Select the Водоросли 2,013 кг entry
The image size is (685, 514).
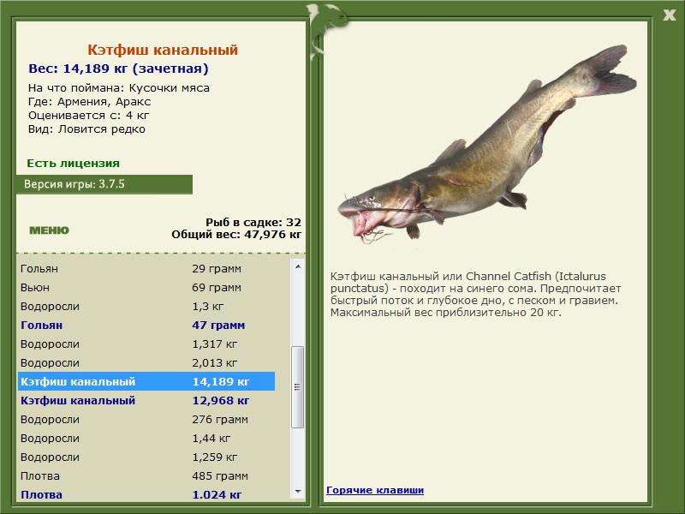click(146, 362)
